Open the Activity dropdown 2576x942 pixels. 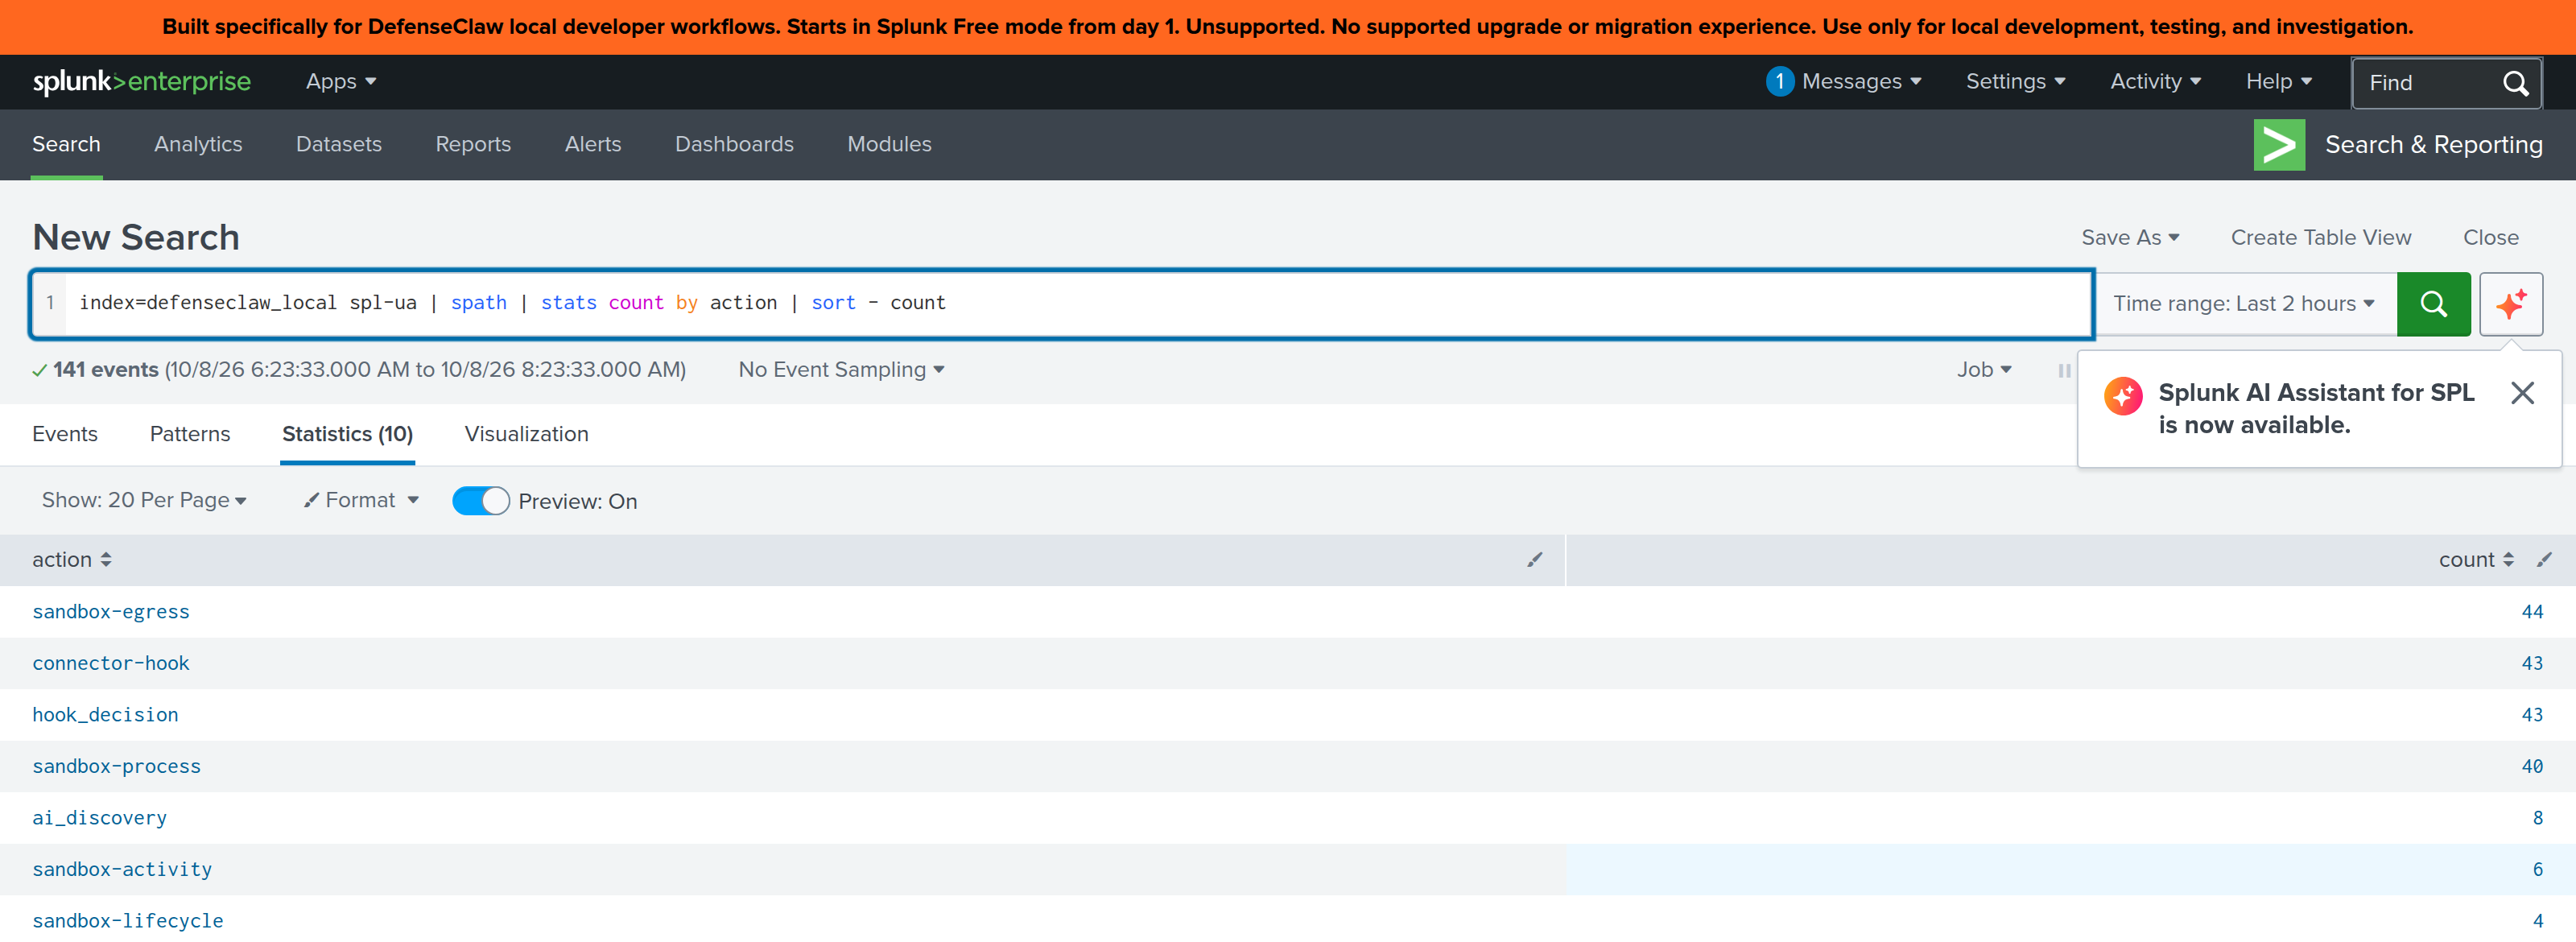click(x=2154, y=82)
